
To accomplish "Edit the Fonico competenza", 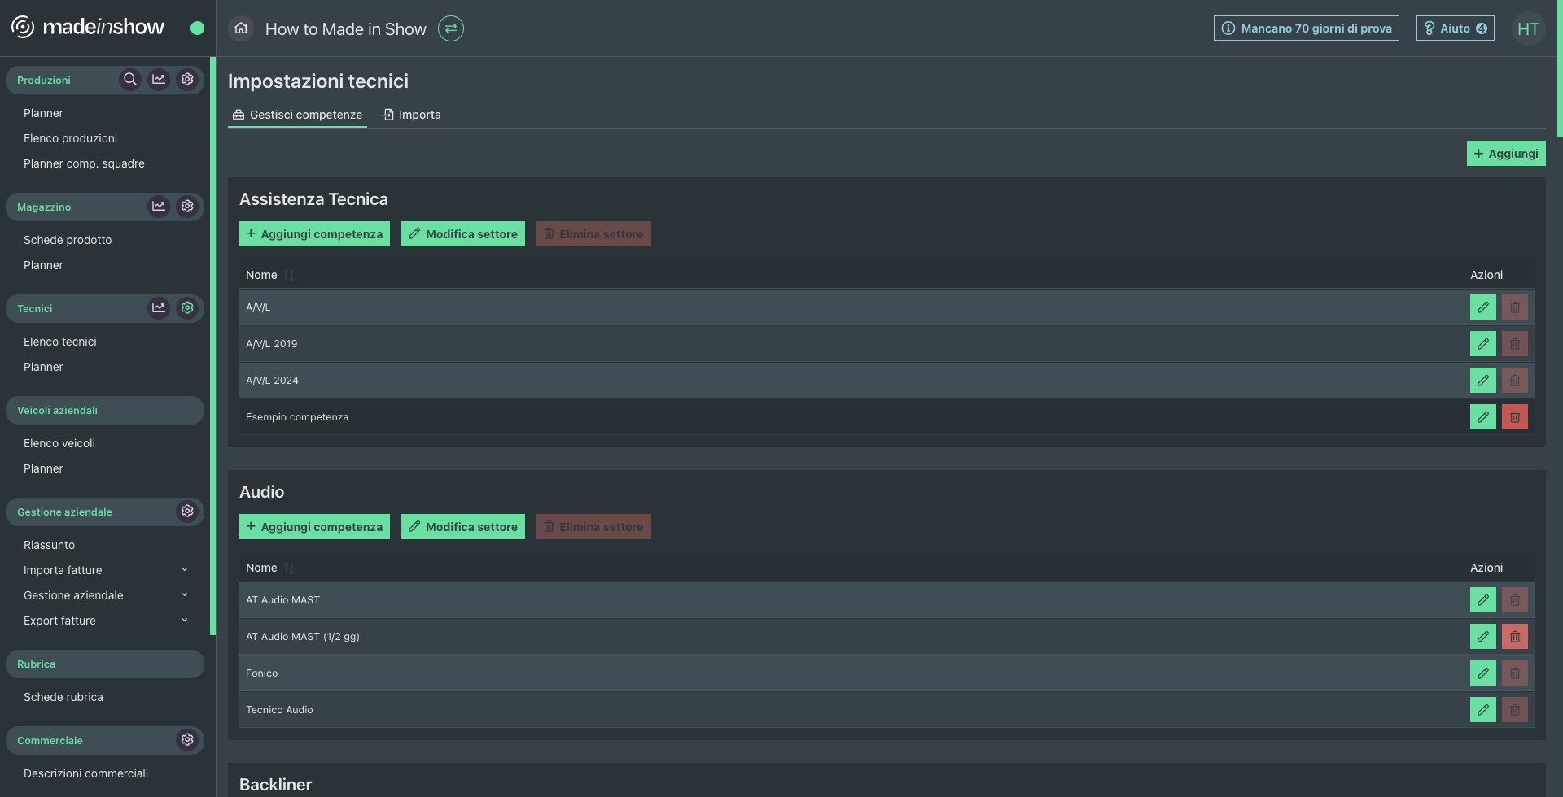I will pyautogui.click(x=1482, y=673).
